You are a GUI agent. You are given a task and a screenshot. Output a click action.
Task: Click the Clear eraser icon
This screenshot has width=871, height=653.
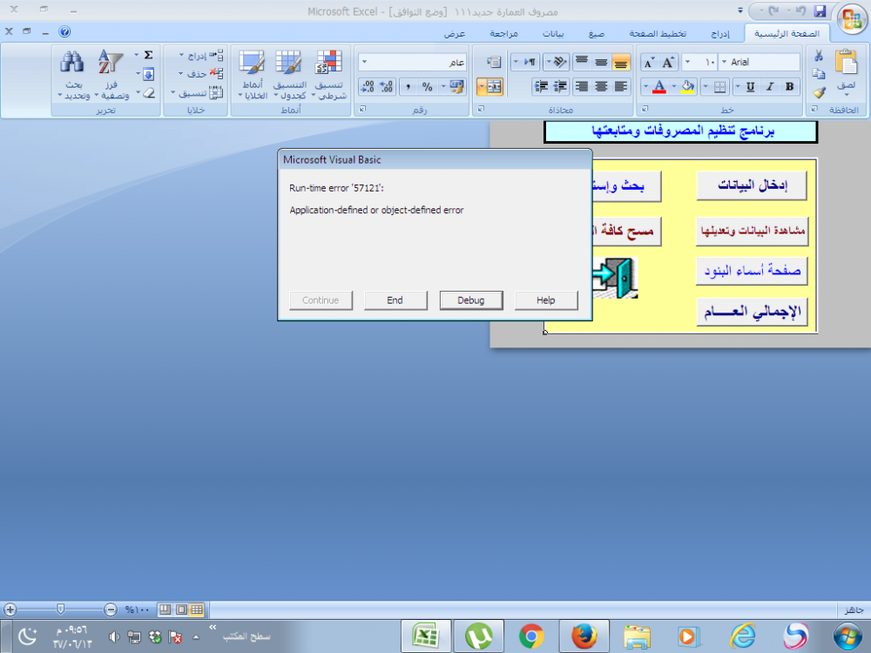(148, 93)
